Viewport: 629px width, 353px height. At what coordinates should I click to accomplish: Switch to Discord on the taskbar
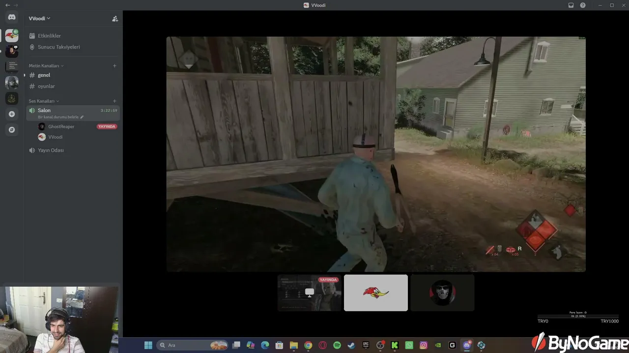tap(467, 345)
